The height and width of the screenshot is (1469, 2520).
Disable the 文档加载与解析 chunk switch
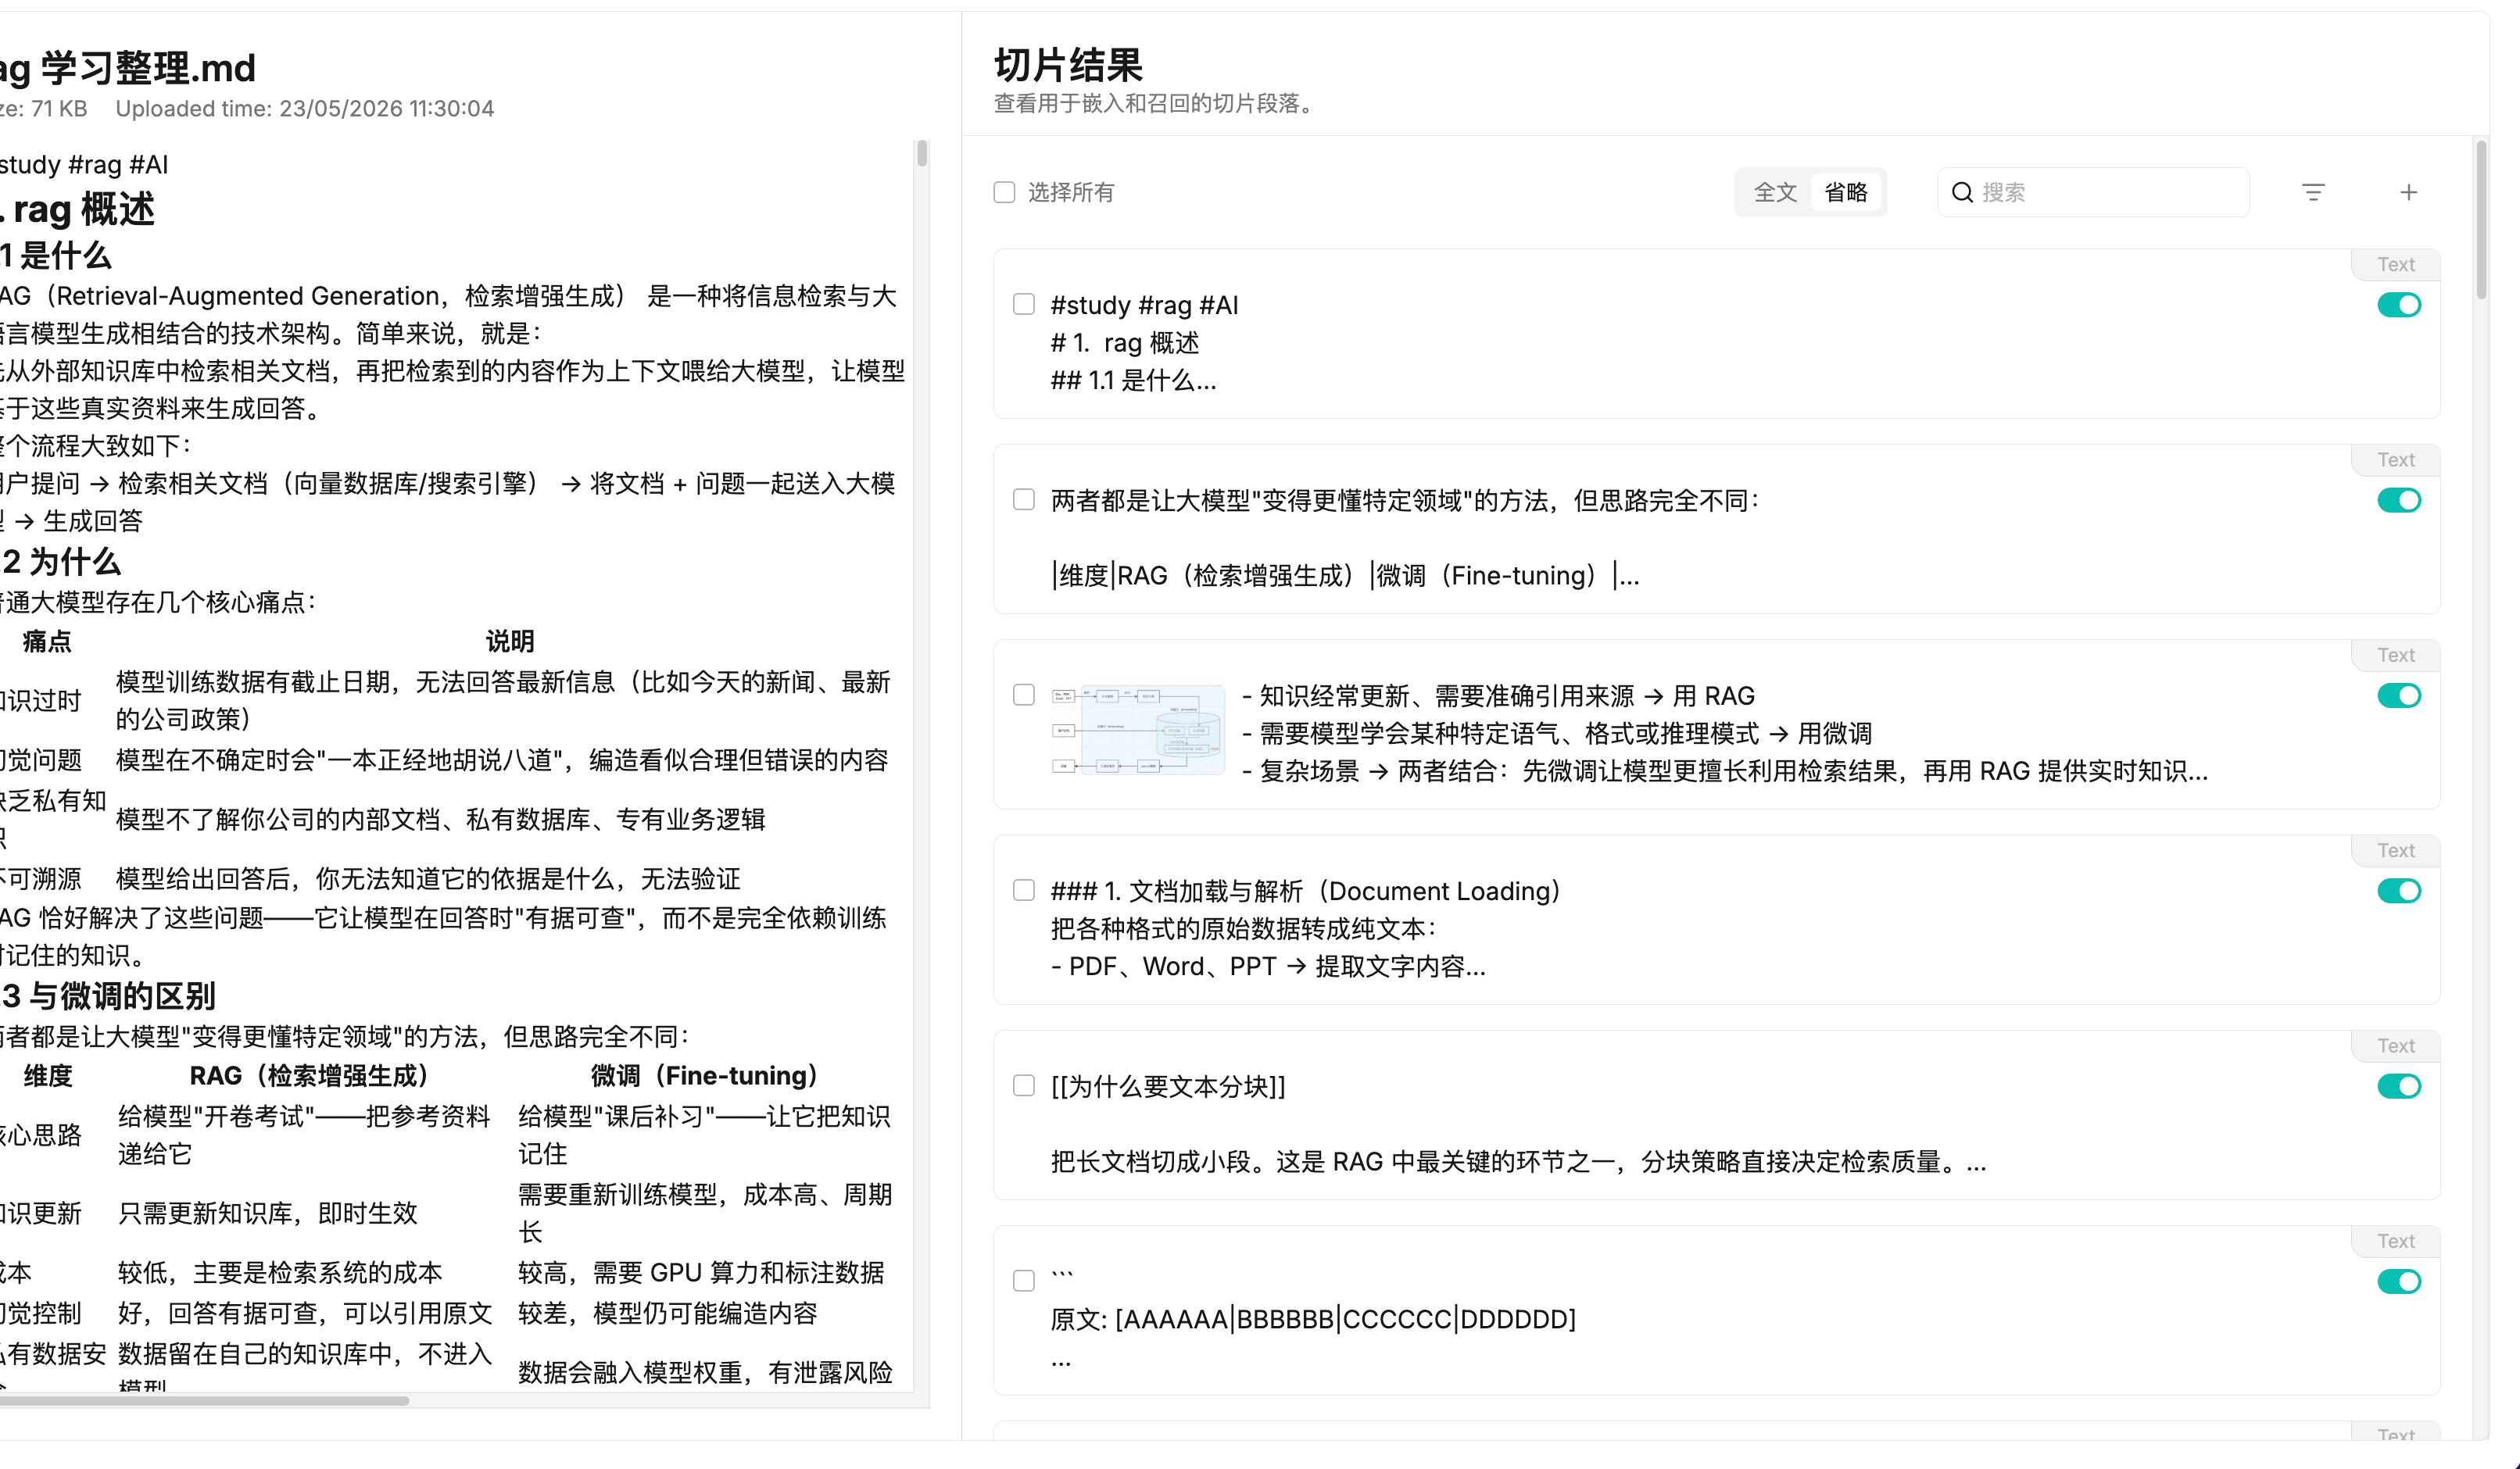(2399, 891)
